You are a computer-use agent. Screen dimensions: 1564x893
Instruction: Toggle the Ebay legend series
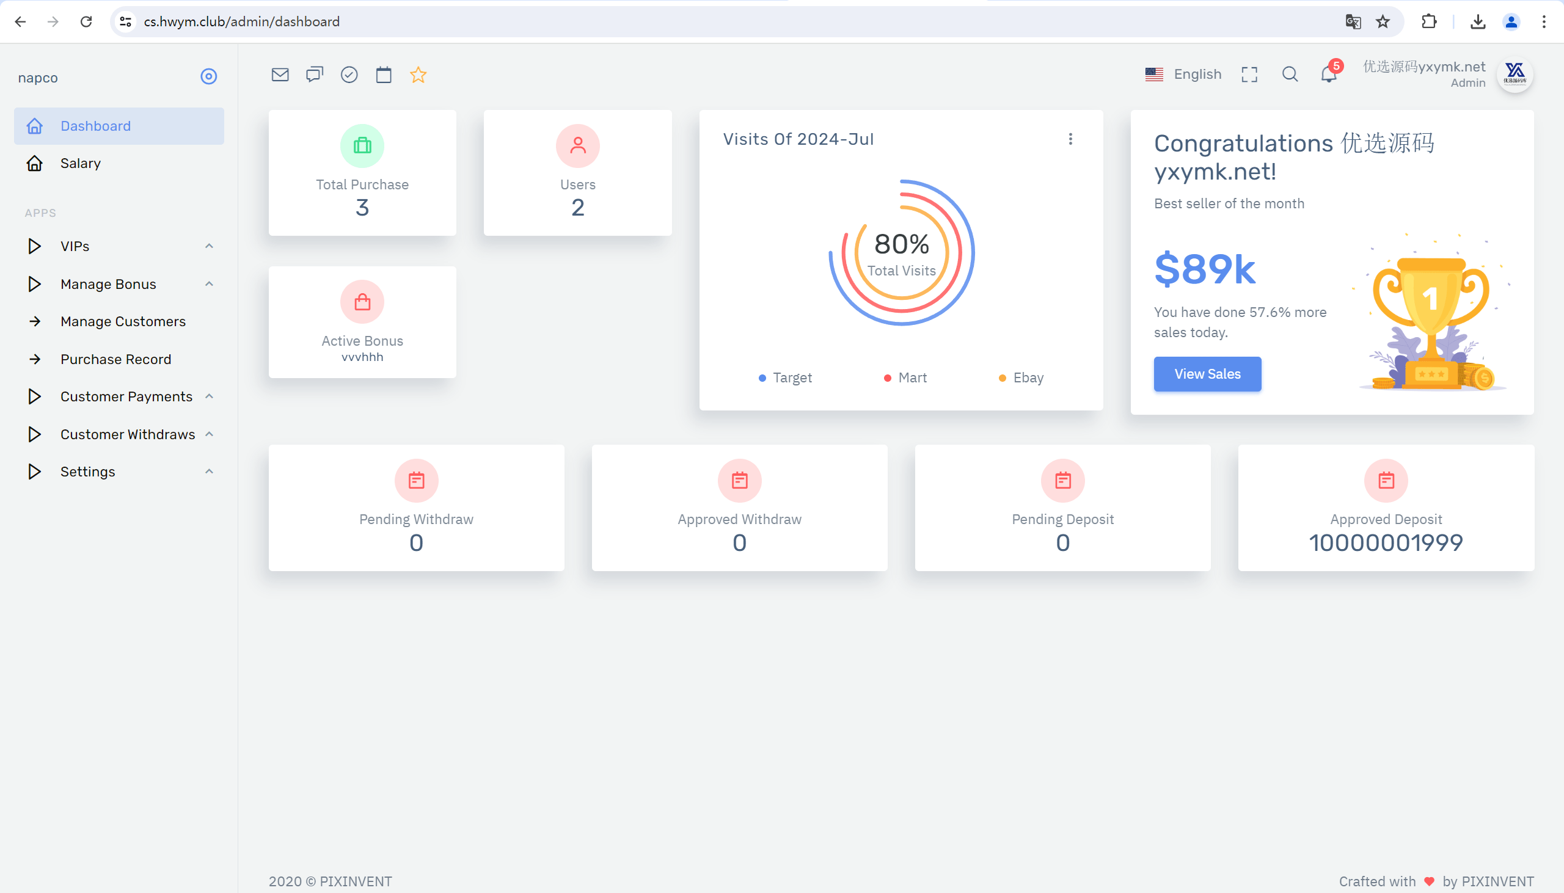(x=1021, y=378)
